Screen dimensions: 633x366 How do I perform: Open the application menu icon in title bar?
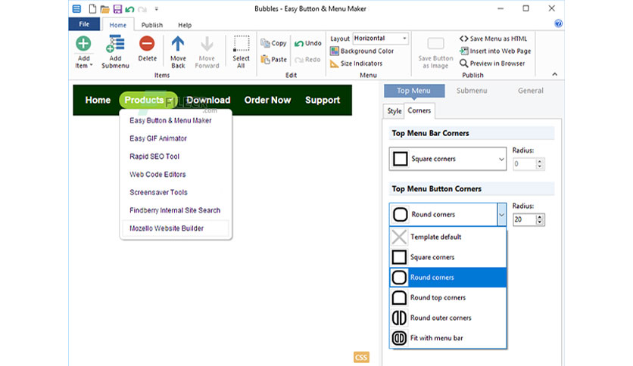pos(76,8)
